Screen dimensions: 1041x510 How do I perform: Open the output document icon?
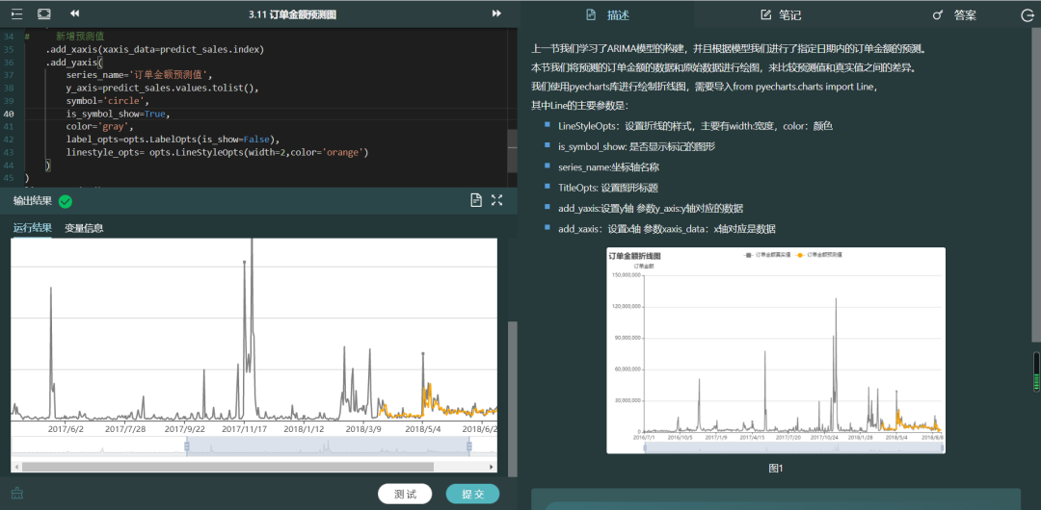click(x=476, y=200)
